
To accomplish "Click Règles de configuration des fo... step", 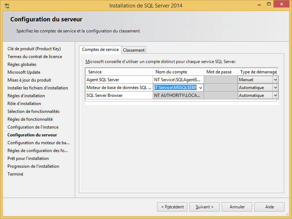I will point(37,151).
